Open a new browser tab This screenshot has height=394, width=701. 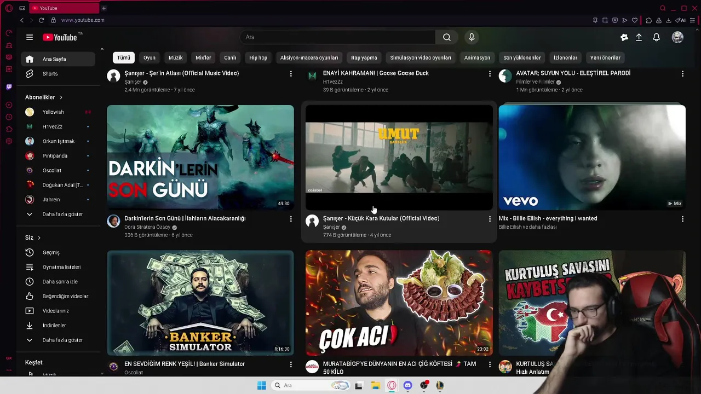[x=104, y=8]
